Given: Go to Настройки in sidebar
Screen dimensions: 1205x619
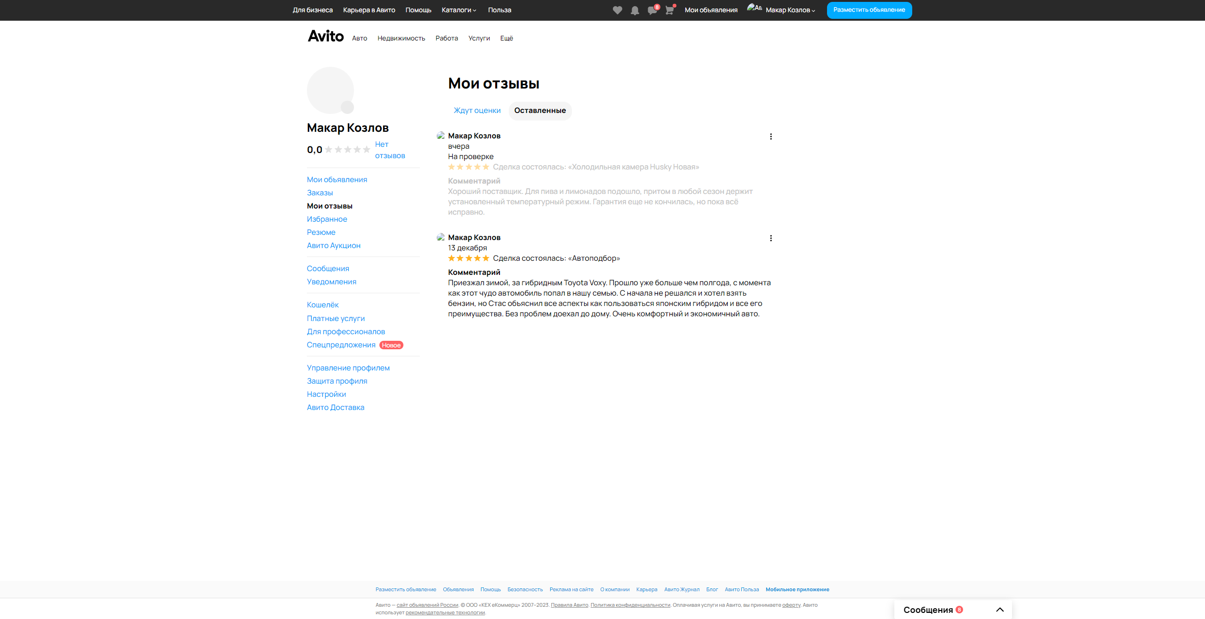Looking at the screenshot, I should pyautogui.click(x=326, y=394).
